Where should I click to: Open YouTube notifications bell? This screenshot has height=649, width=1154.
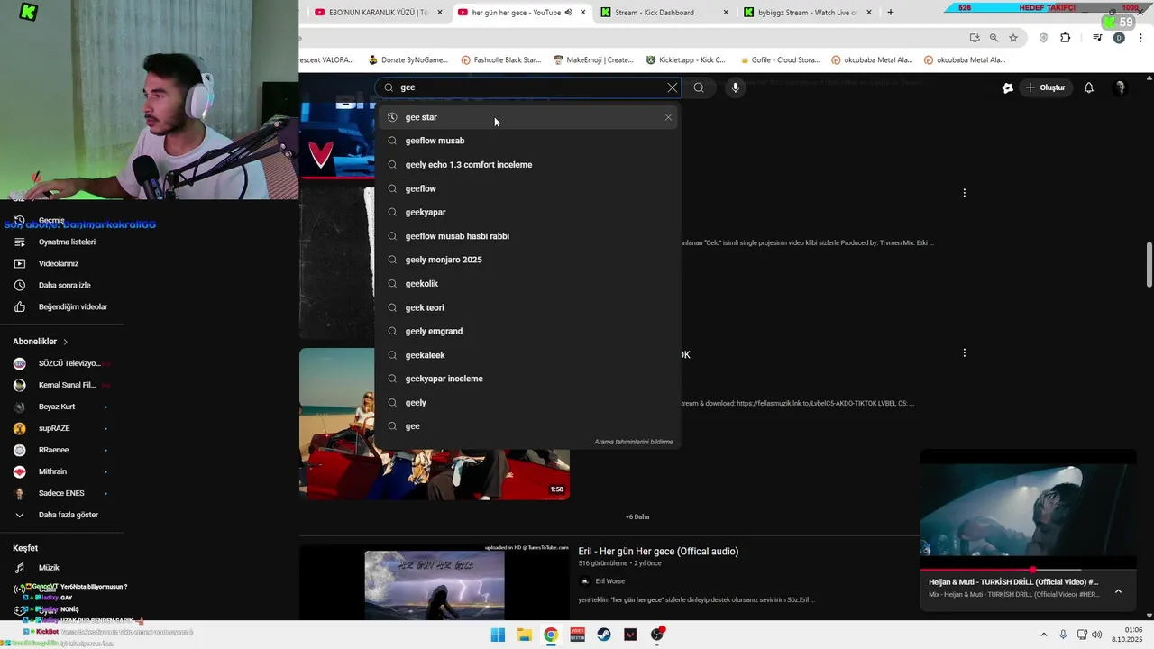click(1088, 87)
